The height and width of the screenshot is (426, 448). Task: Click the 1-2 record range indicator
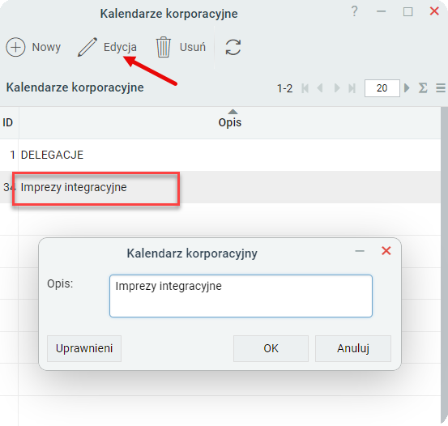click(x=285, y=88)
